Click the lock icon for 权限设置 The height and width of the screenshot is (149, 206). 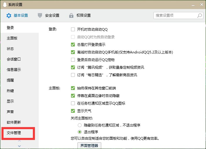[71, 15]
